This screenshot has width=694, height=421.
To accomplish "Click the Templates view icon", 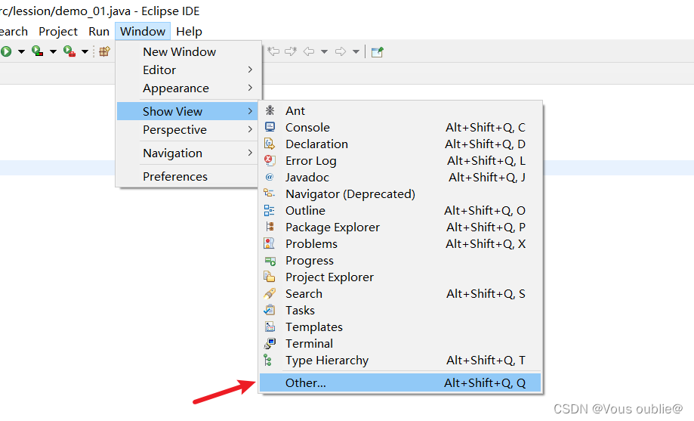I will [270, 327].
